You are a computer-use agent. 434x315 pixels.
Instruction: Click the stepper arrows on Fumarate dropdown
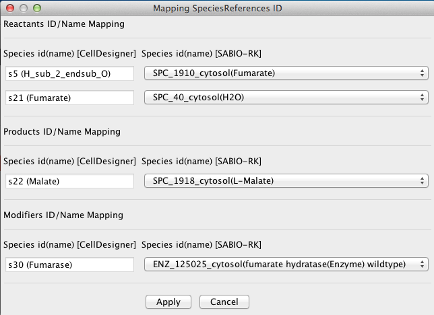pyautogui.click(x=422, y=73)
